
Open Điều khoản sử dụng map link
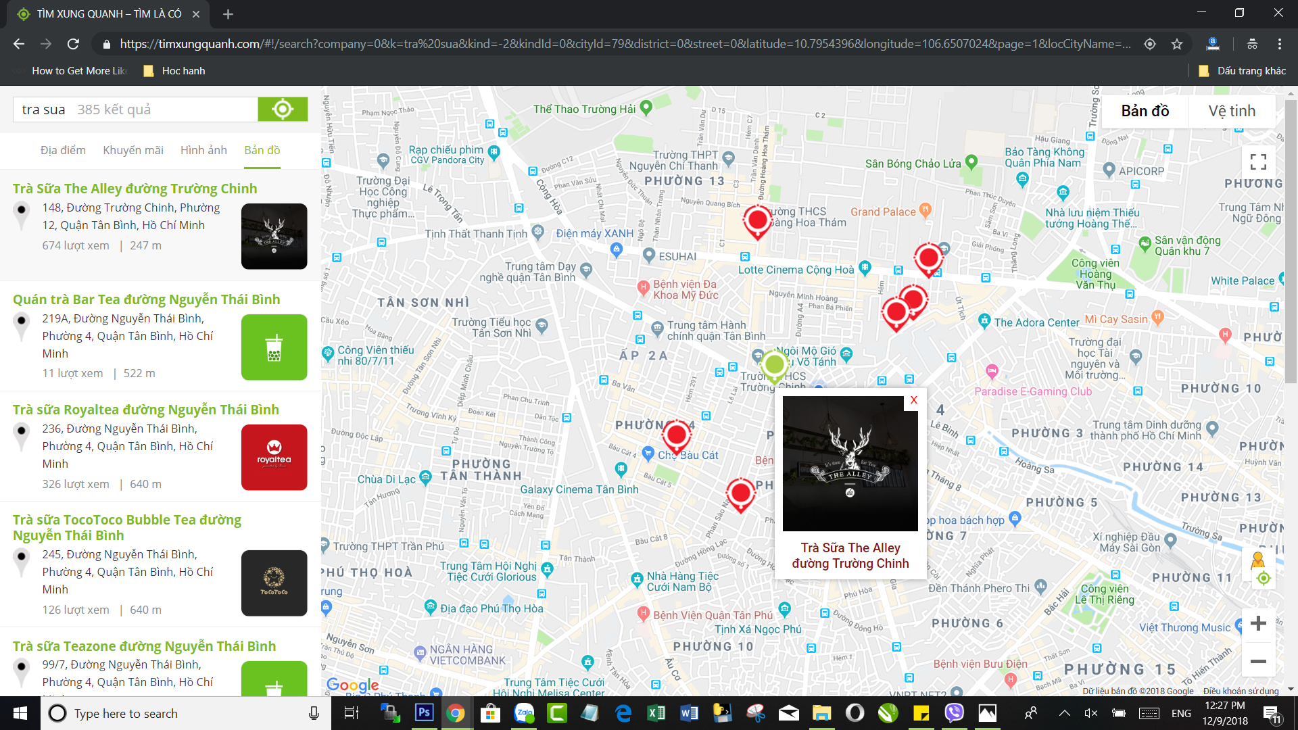coord(1241,691)
